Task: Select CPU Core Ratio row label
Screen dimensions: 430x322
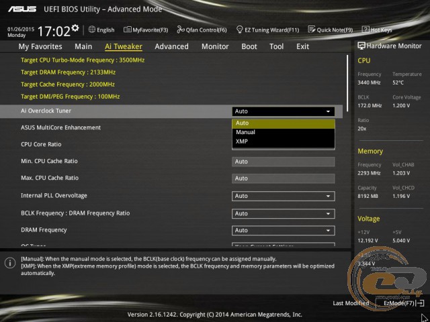Action: point(41,144)
